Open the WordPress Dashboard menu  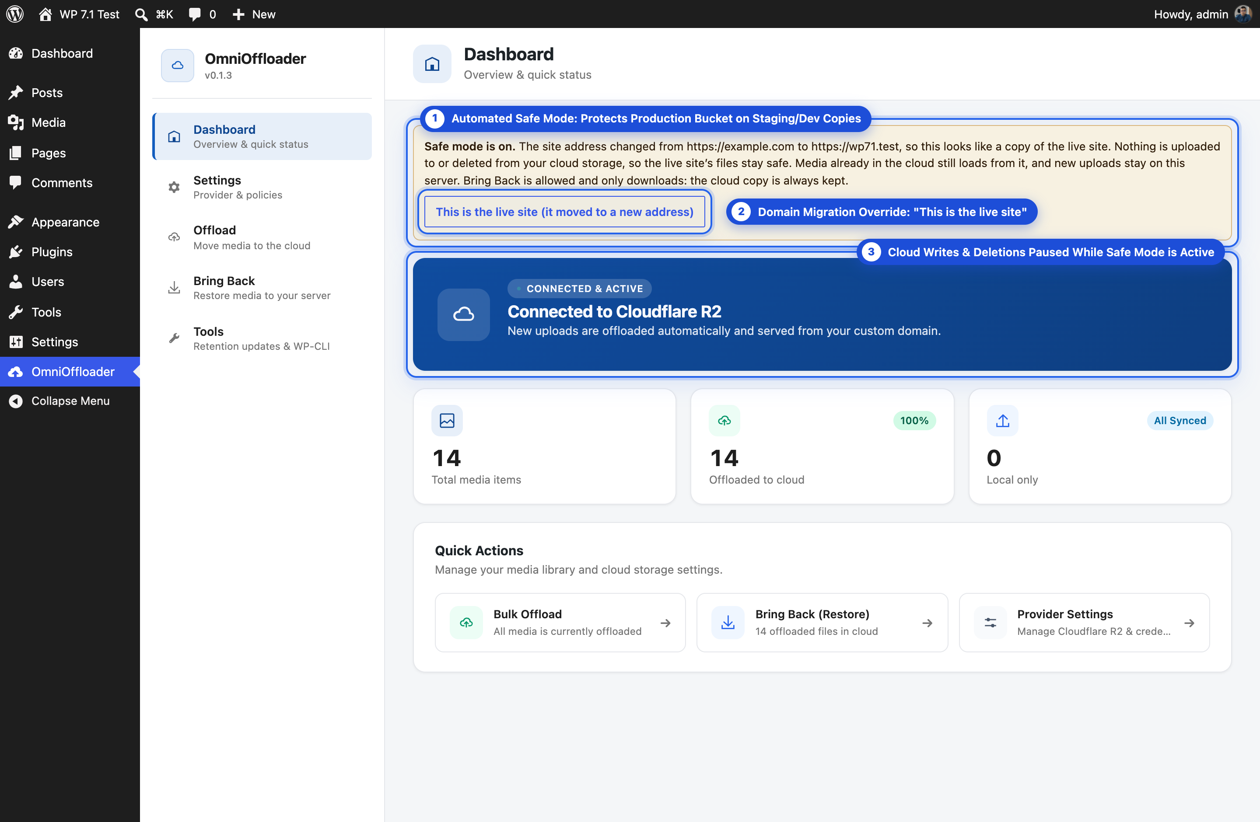70,53
